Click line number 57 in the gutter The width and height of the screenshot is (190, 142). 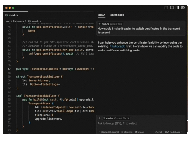(x=9, y=69)
